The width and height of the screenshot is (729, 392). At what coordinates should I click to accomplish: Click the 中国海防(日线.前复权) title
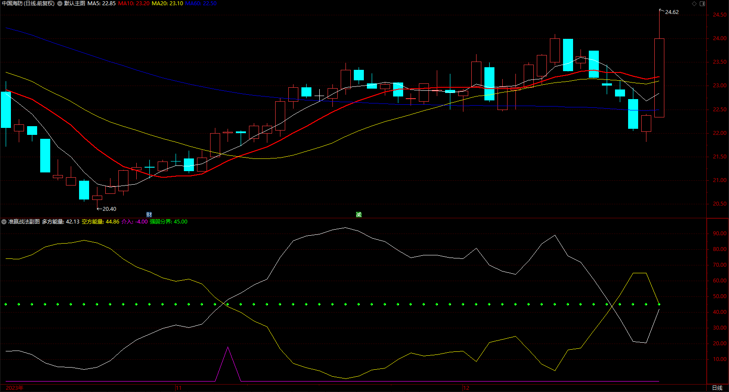[28, 3]
